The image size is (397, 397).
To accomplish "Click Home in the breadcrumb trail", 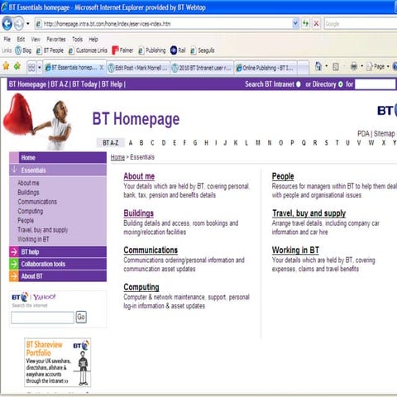I will [117, 157].
